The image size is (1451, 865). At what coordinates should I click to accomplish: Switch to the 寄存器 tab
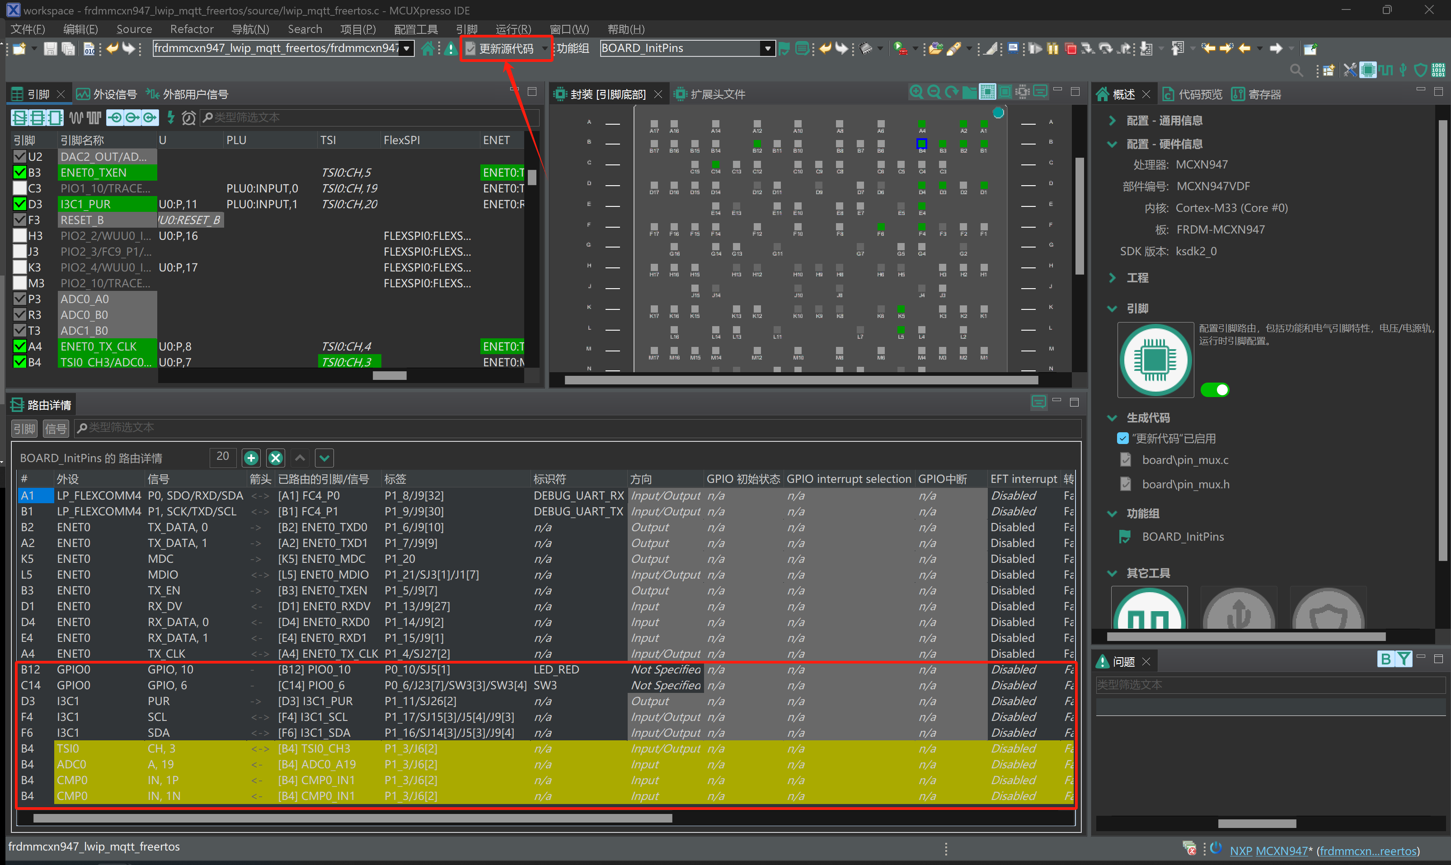click(1257, 94)
